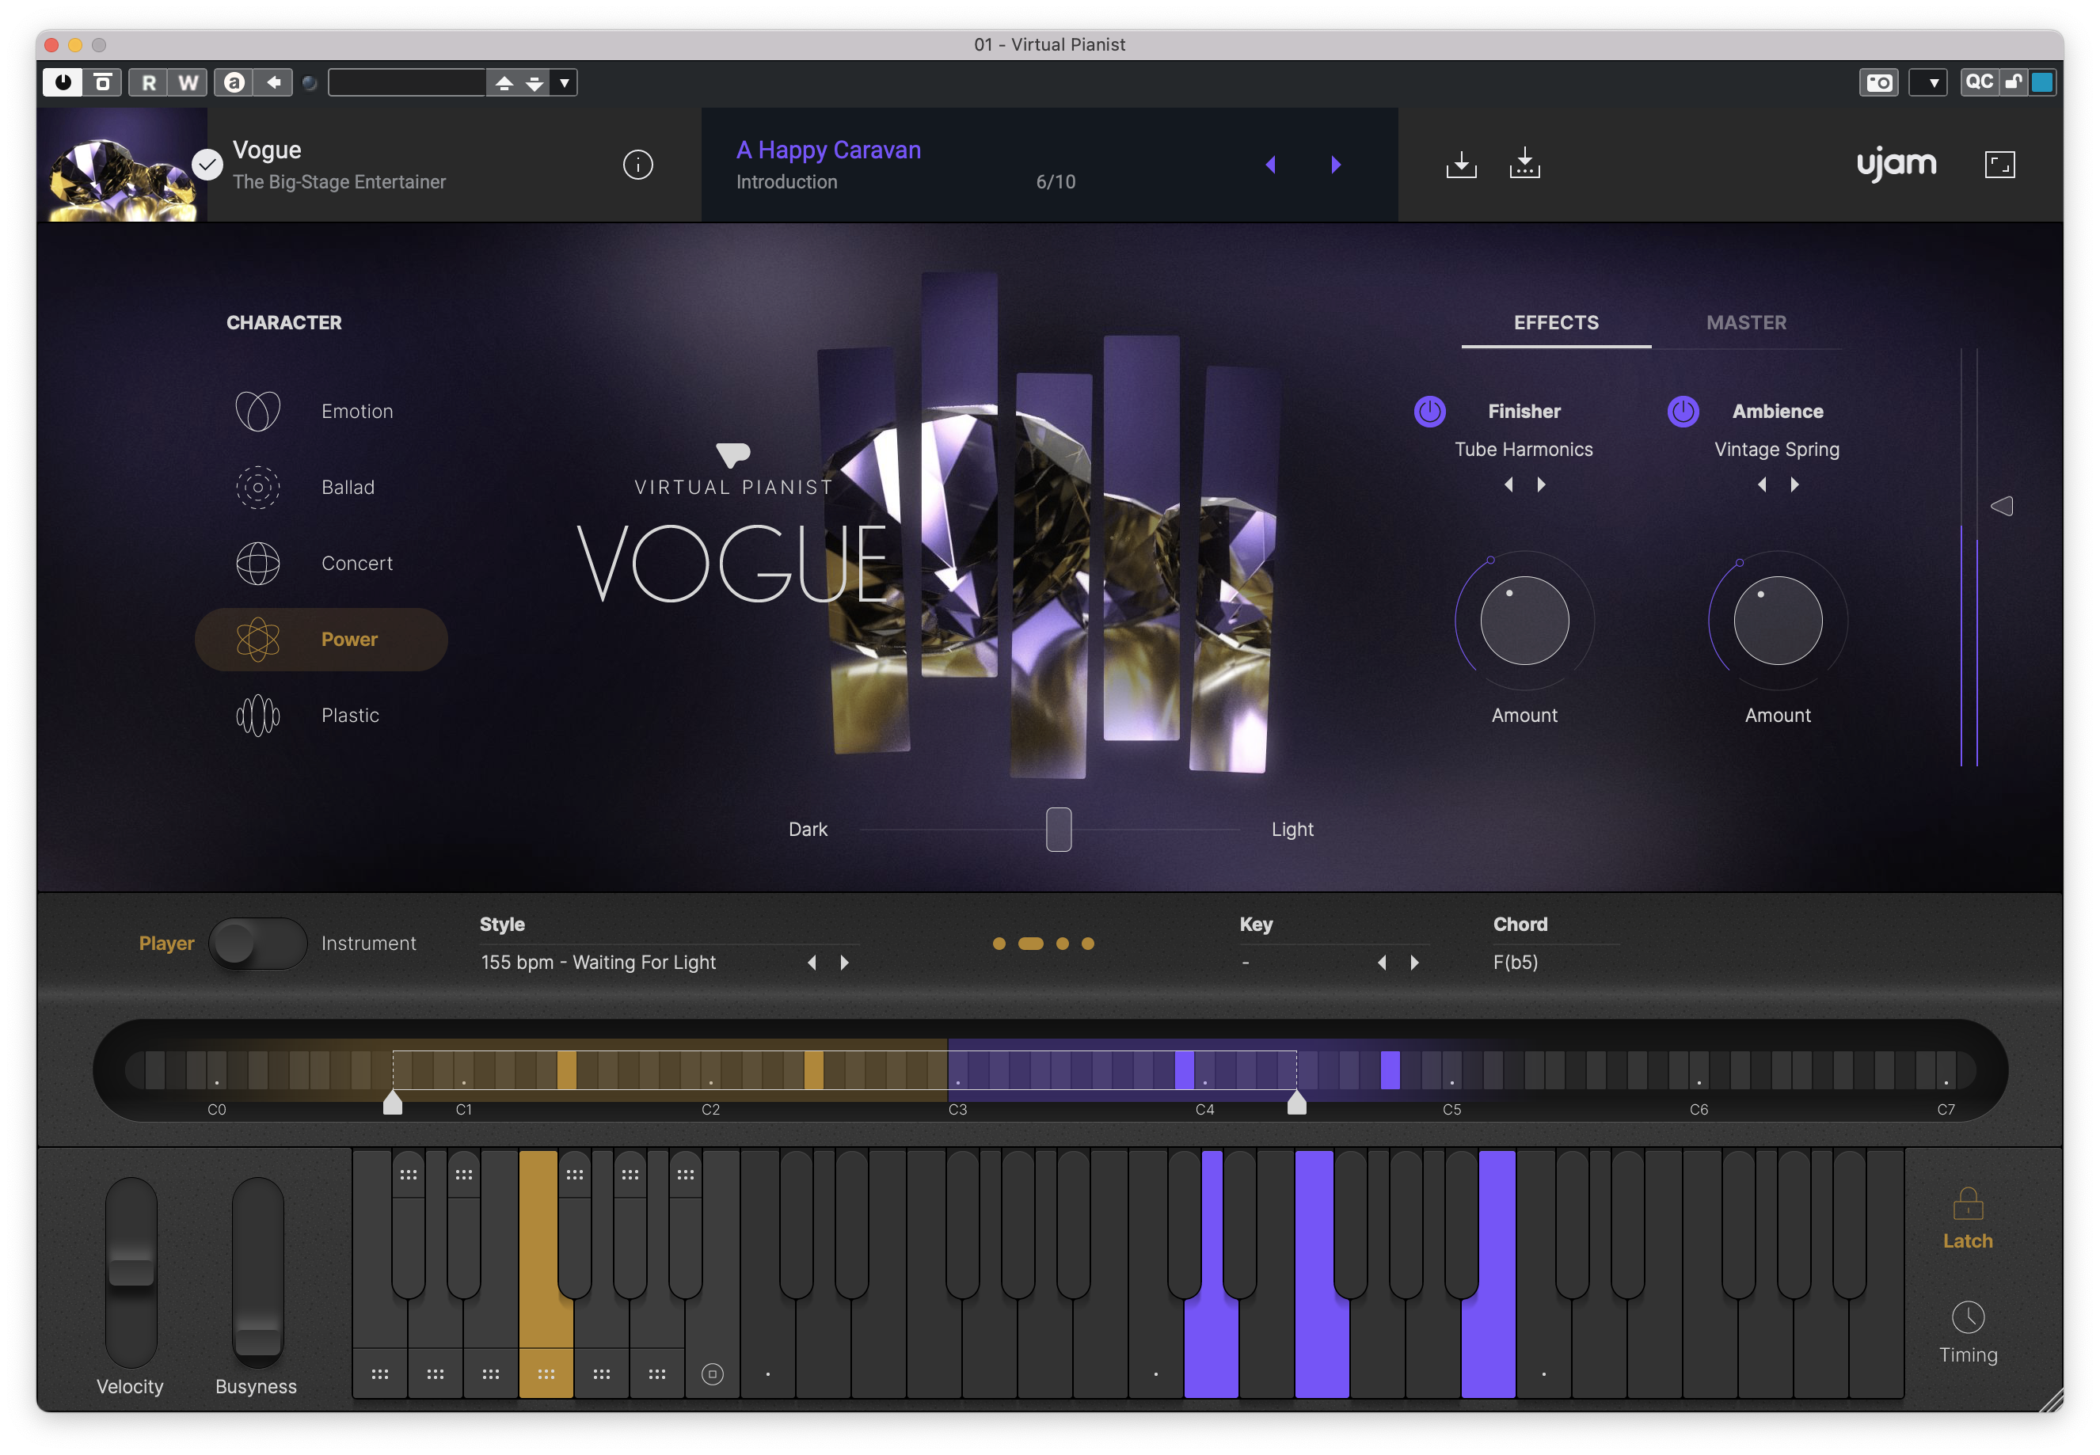Select previous preset with left arrow

pos(1269,165)
